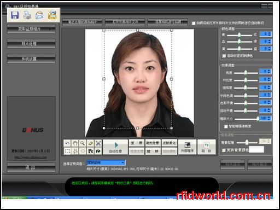Click the cyan-red value spinner box
280x210 pixels.
pos(265,34)
